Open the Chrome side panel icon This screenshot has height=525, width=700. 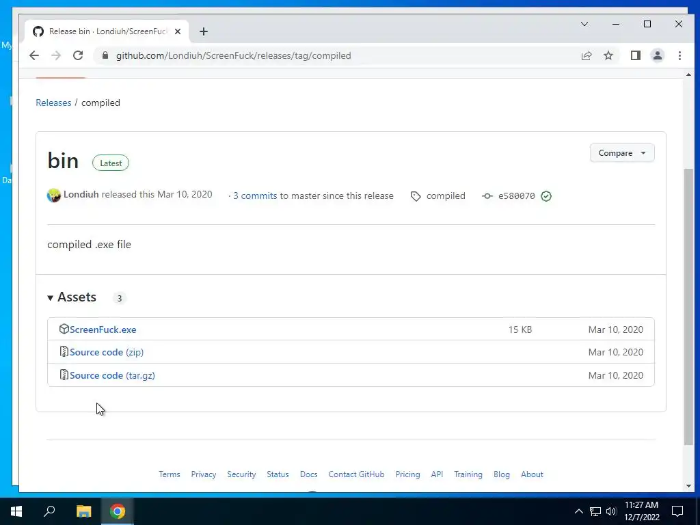(635, 55)
